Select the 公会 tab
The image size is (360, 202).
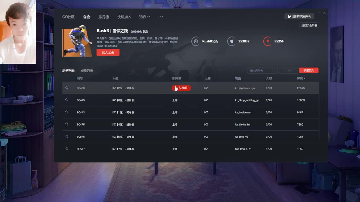(87, 17)
